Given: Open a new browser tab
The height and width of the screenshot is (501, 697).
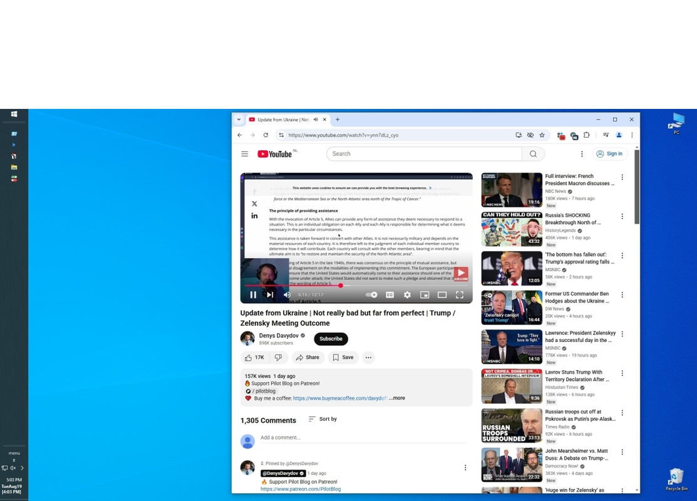Looking at the screenshot, I should [x=338, y=120].
